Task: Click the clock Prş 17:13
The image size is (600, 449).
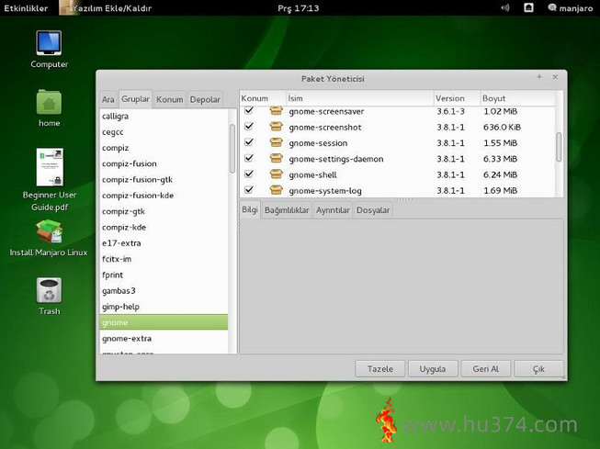Action: pos(298,8)
